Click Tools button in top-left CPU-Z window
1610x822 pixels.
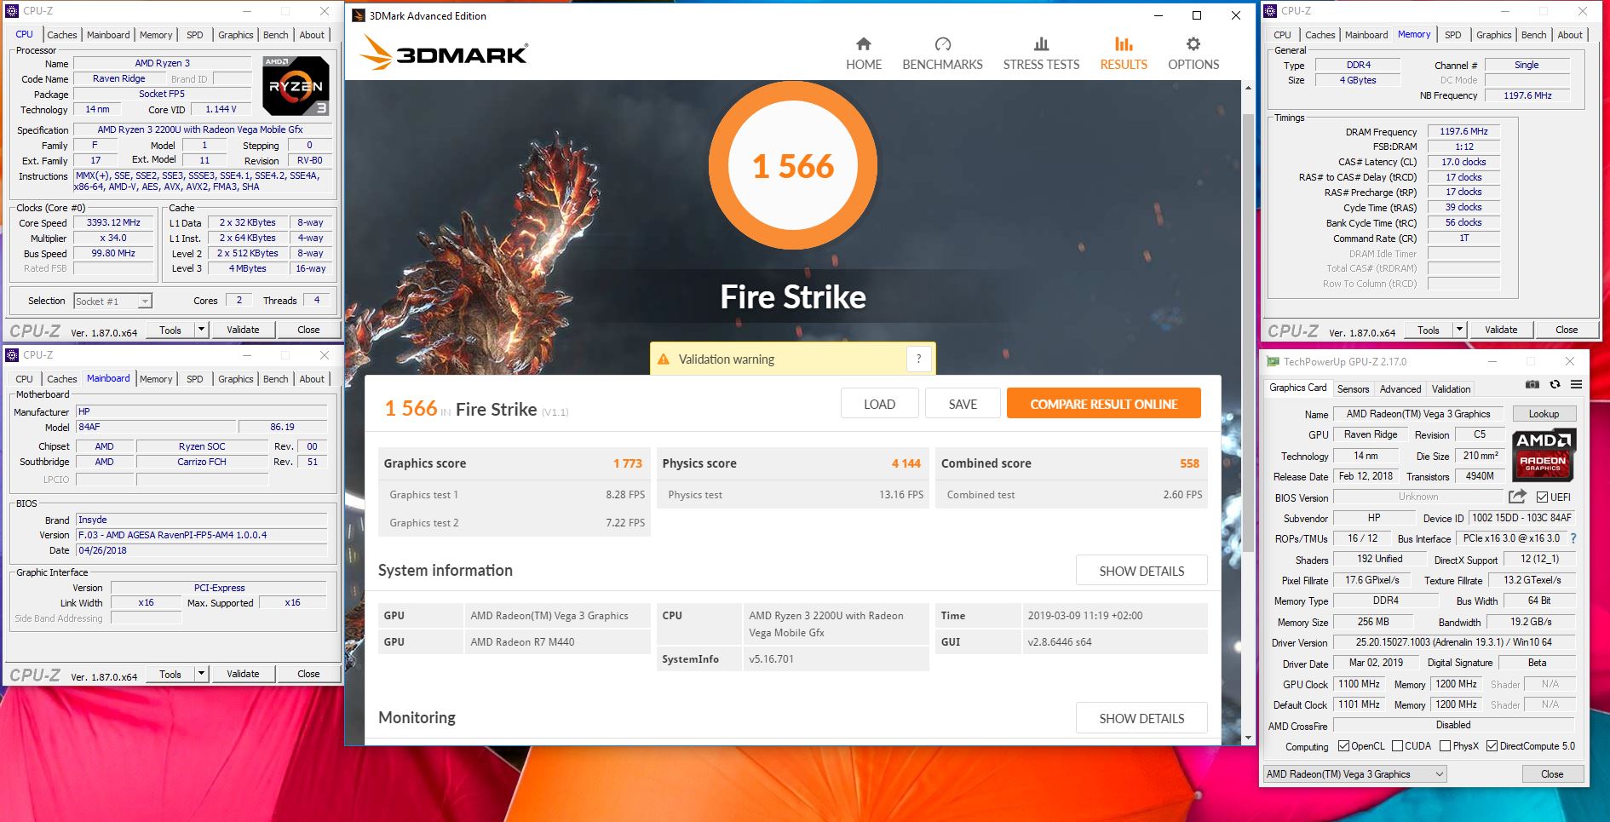(170, 330)
